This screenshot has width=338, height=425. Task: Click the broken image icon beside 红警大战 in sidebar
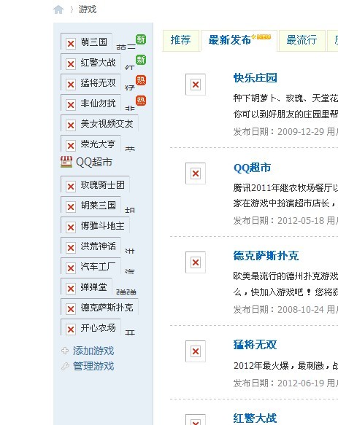click(71, 64)
